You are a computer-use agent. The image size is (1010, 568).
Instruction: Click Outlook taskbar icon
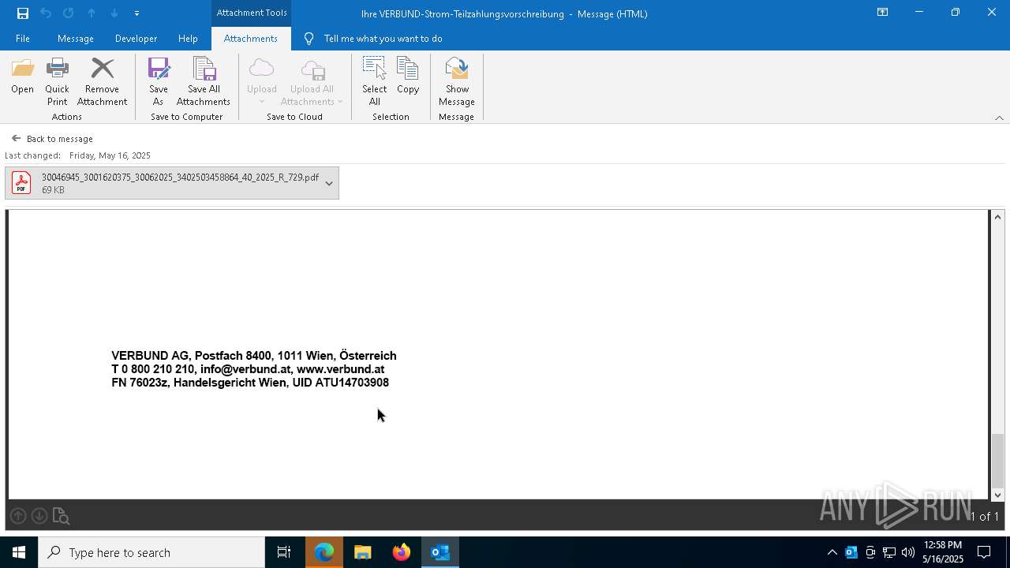tap(440, 552)
